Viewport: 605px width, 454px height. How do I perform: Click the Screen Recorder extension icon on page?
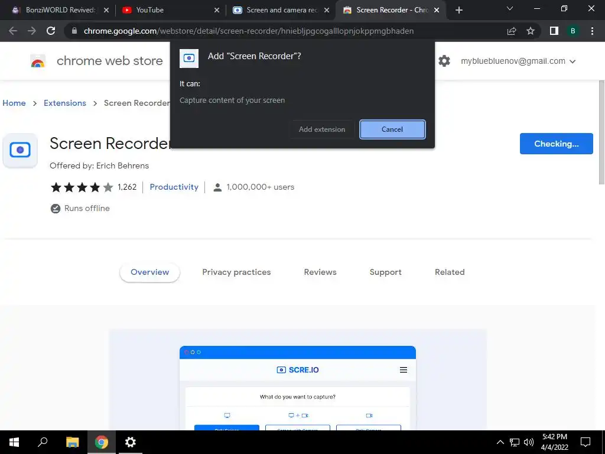click(x=20, y=150)
